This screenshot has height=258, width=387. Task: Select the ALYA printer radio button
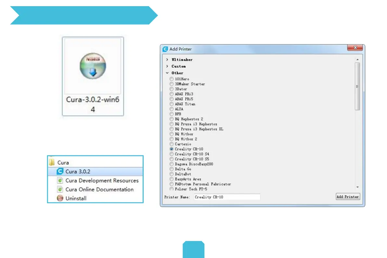click(172, 109)
